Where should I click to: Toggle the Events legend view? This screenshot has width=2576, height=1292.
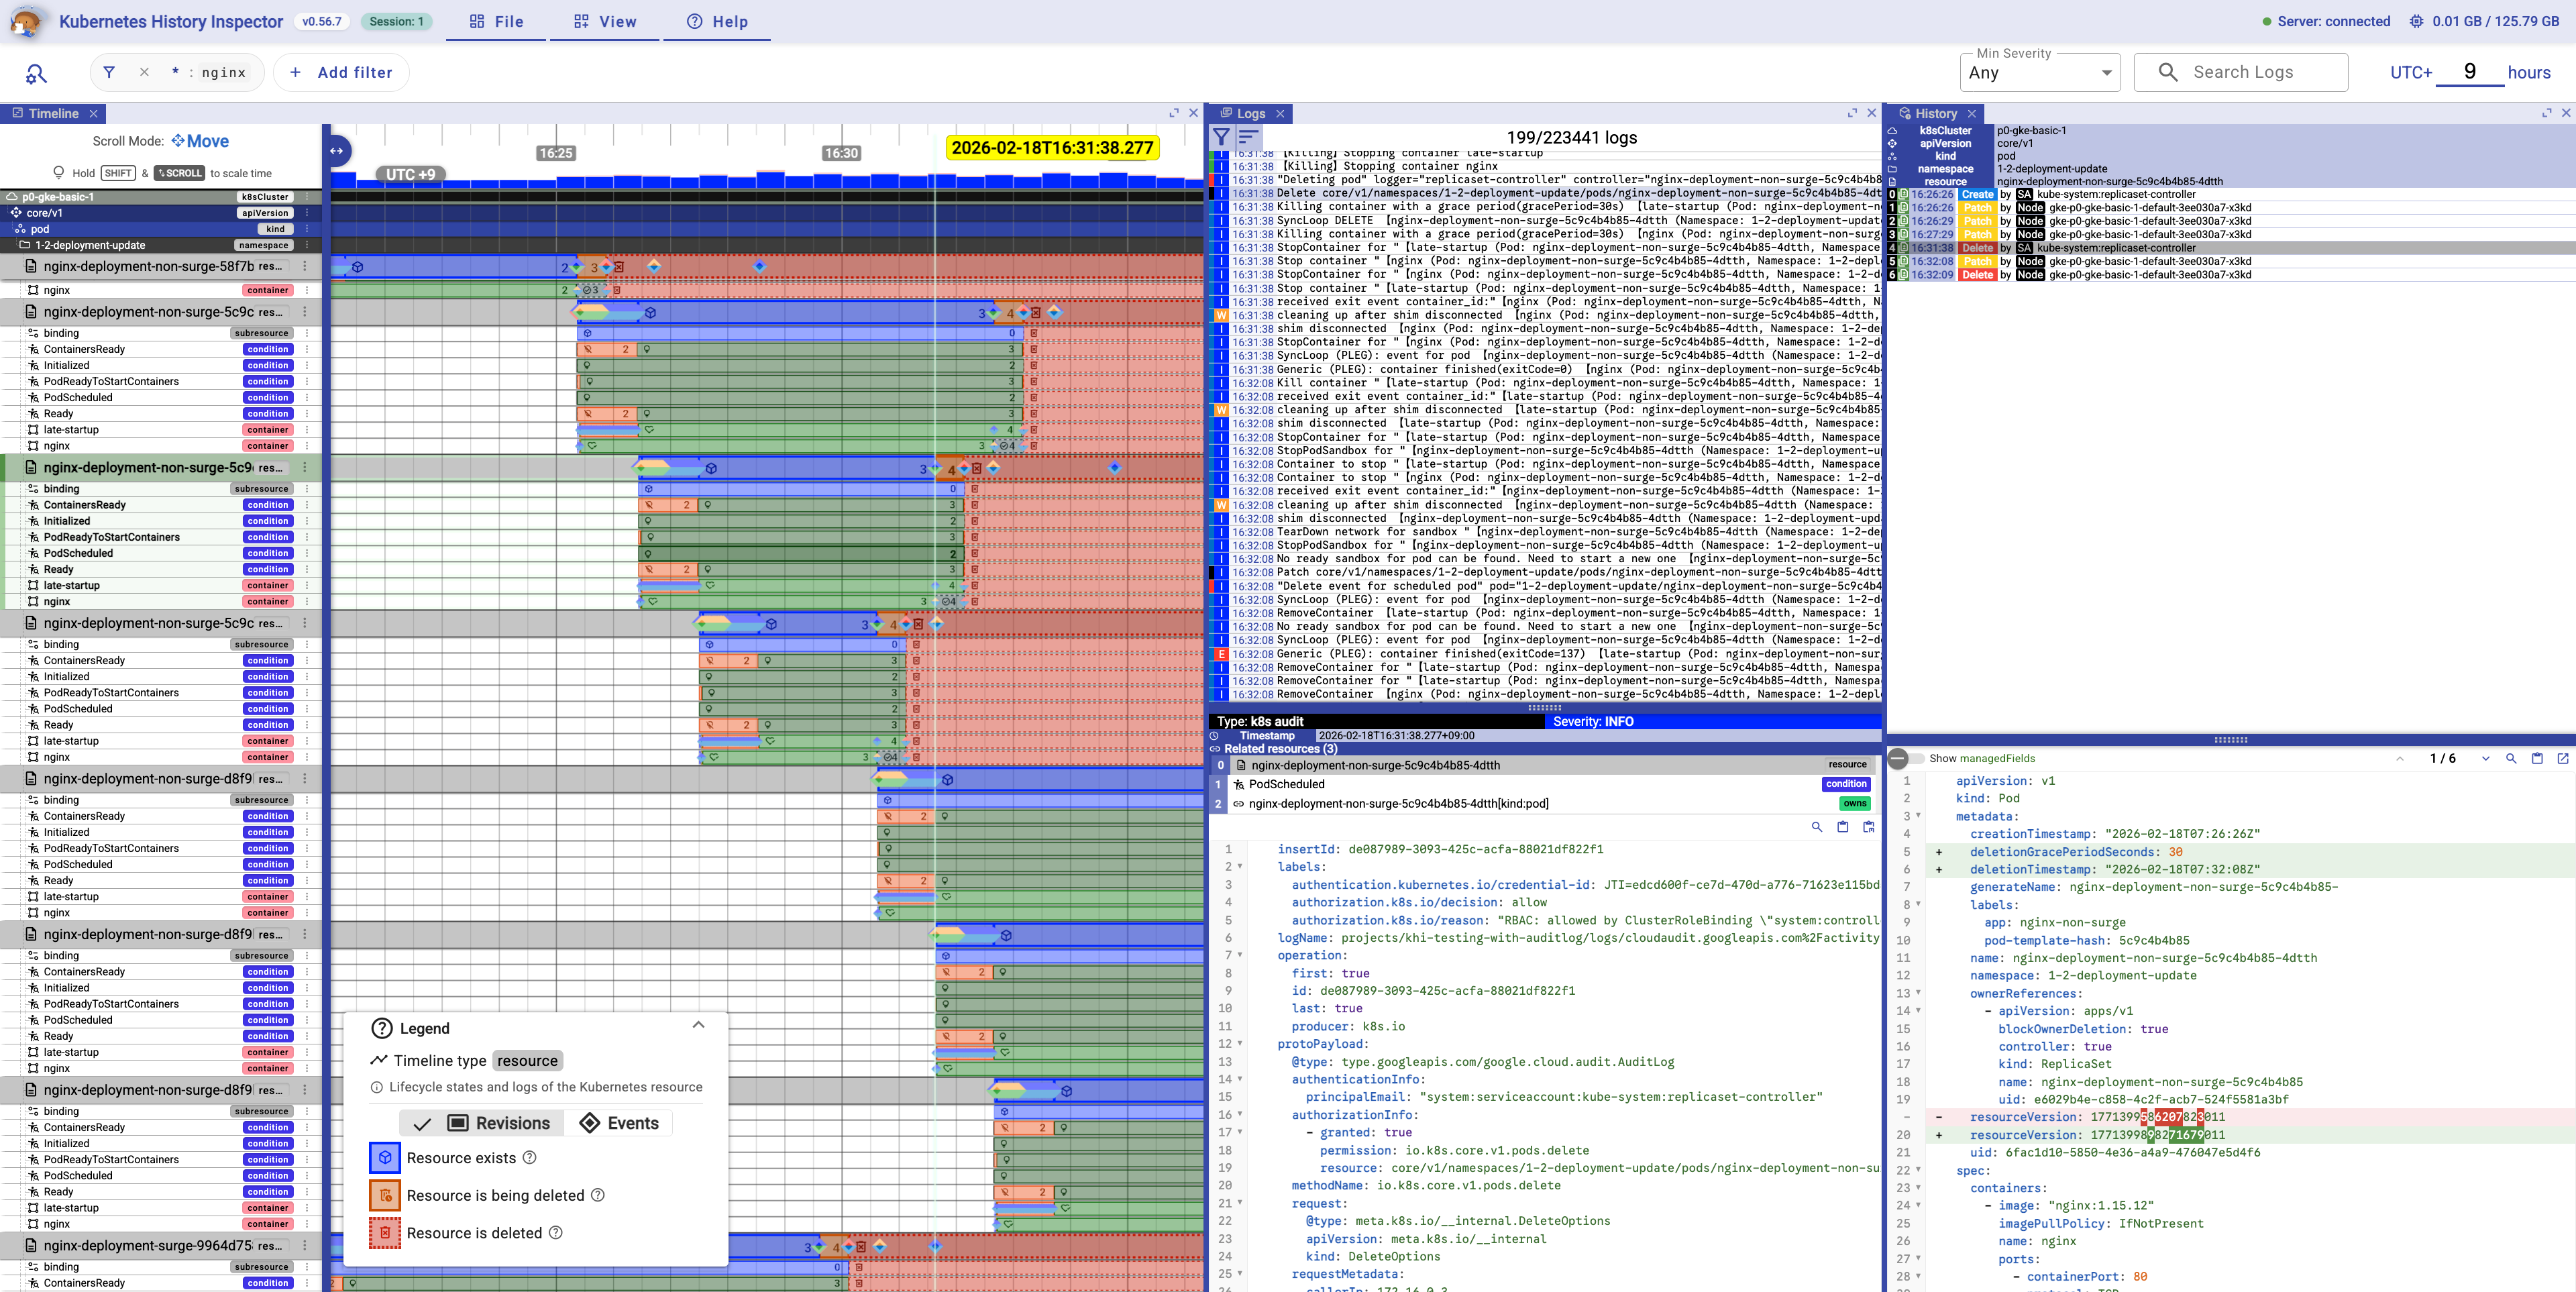[x=619, y=1123]
